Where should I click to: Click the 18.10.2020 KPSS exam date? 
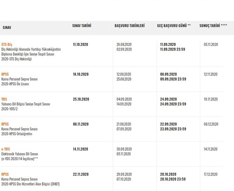click(x=81, y=74)
